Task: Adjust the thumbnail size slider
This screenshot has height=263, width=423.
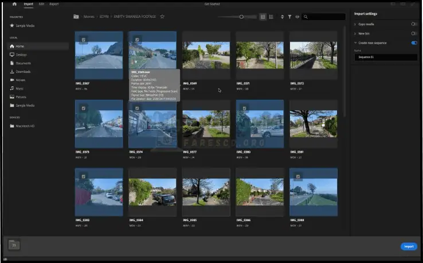Action: 241,17
